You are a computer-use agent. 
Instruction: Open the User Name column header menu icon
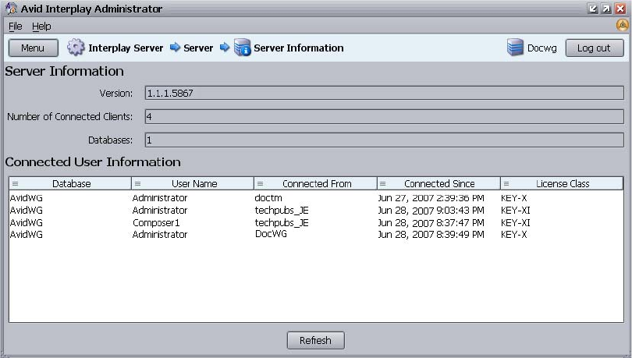point(138,183)
